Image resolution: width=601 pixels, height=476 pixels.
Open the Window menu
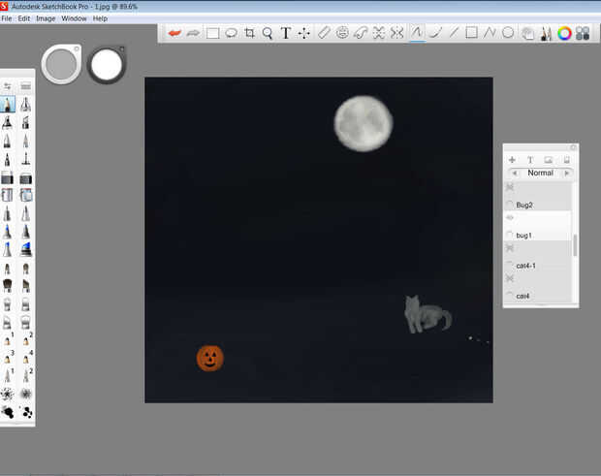click(x=74, y=18)
